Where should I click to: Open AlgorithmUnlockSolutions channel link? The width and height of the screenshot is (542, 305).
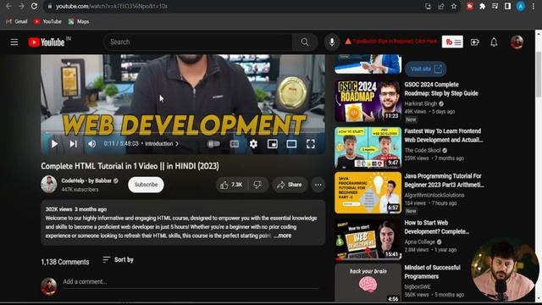click(434, 195)
